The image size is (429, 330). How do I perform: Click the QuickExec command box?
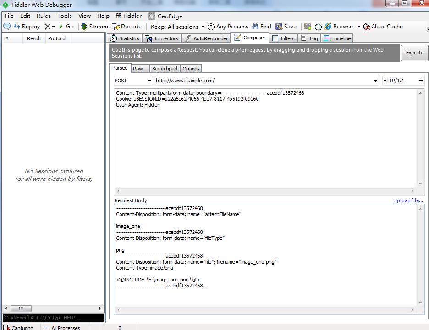click(x=53, y=318)
